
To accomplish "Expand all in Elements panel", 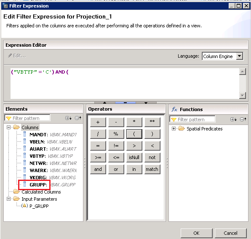I will click(68, 118).
